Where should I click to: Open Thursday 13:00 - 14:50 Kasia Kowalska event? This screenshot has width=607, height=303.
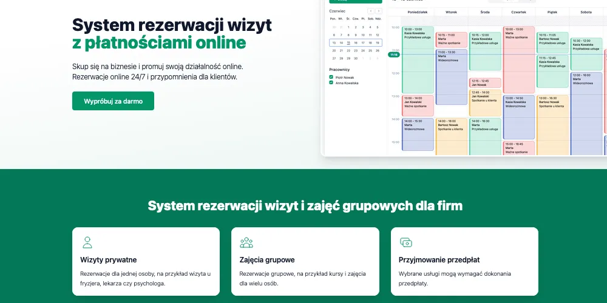pos(519,117)
